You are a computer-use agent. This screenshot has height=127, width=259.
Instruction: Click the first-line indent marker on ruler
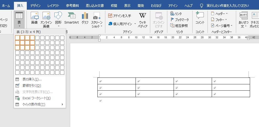click(x=99, y=36)
